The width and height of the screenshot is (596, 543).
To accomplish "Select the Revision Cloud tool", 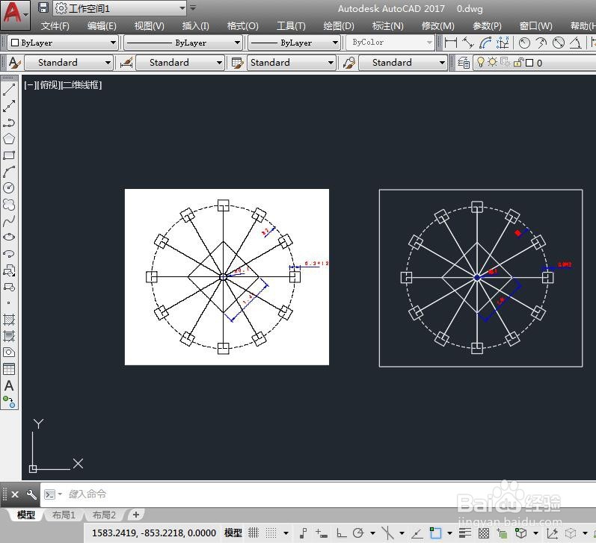I will click(x=9, y=205).
